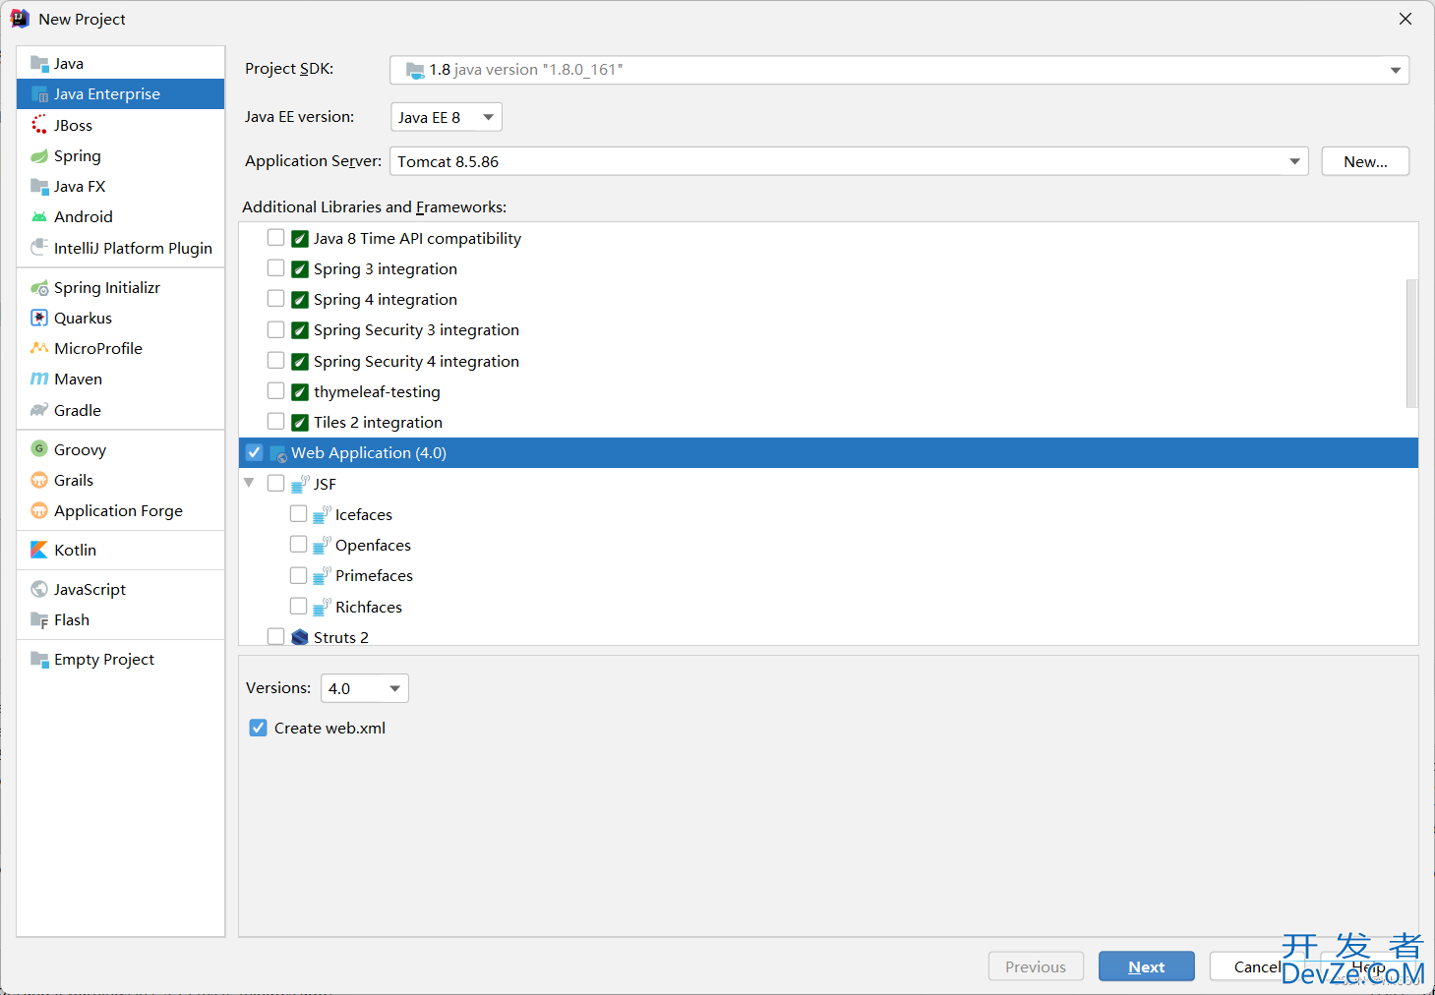Click the Primefaces library icon
The width and height of the screenshot is (1435, 995).
point(322,576)
